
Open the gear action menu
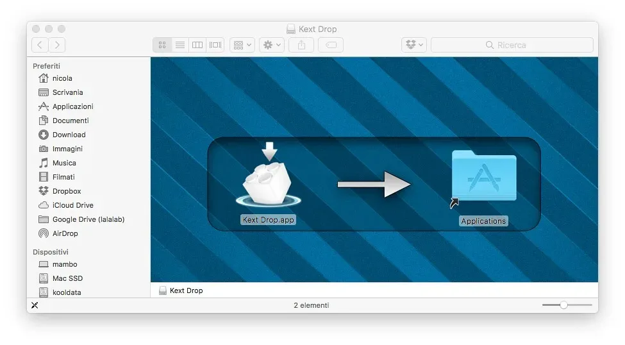pyautogui.click(x=272, y=45)
